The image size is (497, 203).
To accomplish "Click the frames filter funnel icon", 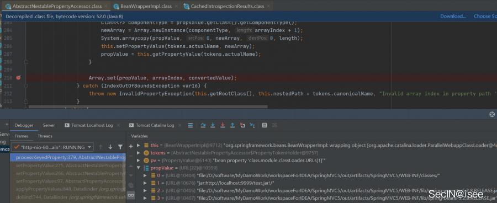I will click(120, 147).
